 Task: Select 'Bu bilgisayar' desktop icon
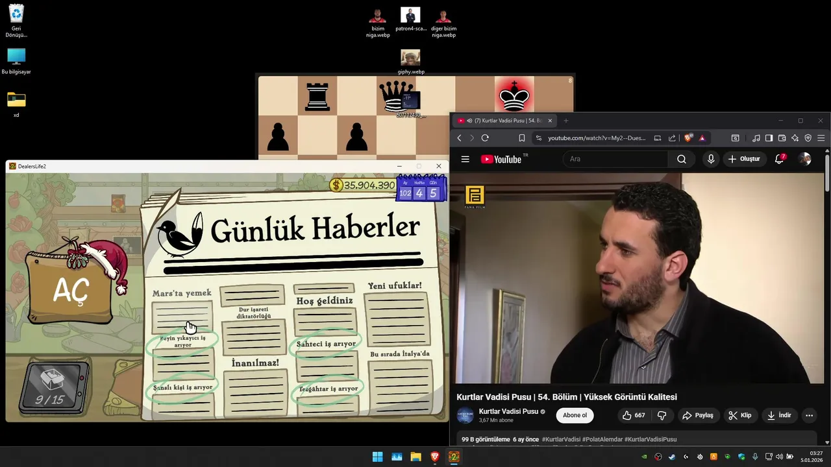tap(16, 61)
